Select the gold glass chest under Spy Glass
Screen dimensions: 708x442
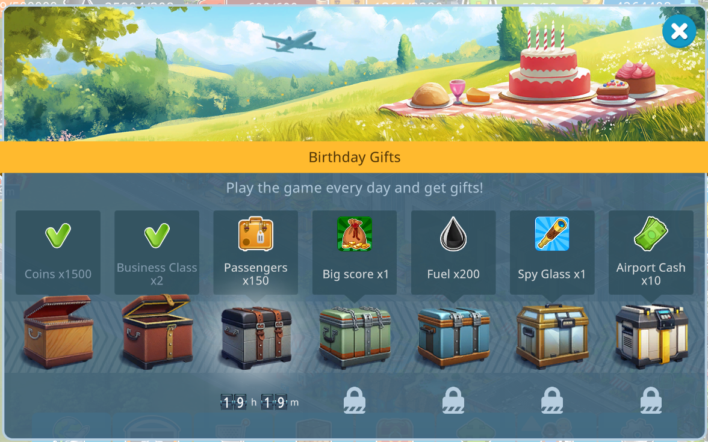[x=552, y=337]
